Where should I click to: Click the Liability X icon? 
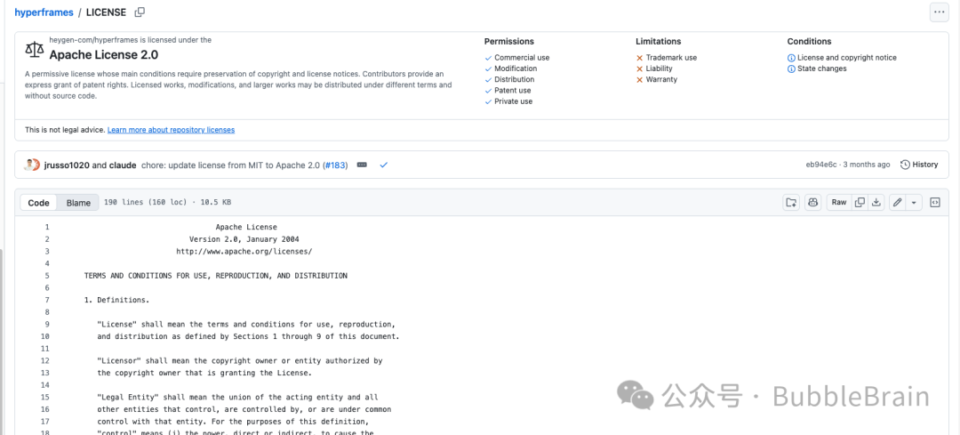640,68
